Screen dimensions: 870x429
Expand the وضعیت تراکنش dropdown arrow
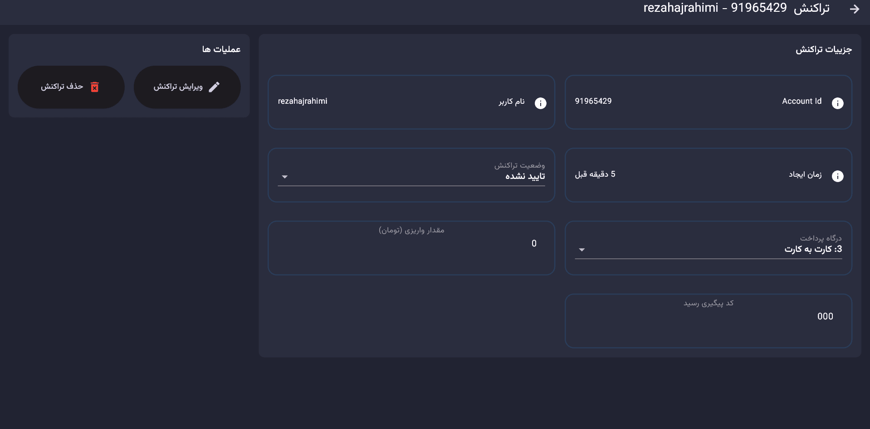coord(285,177)
